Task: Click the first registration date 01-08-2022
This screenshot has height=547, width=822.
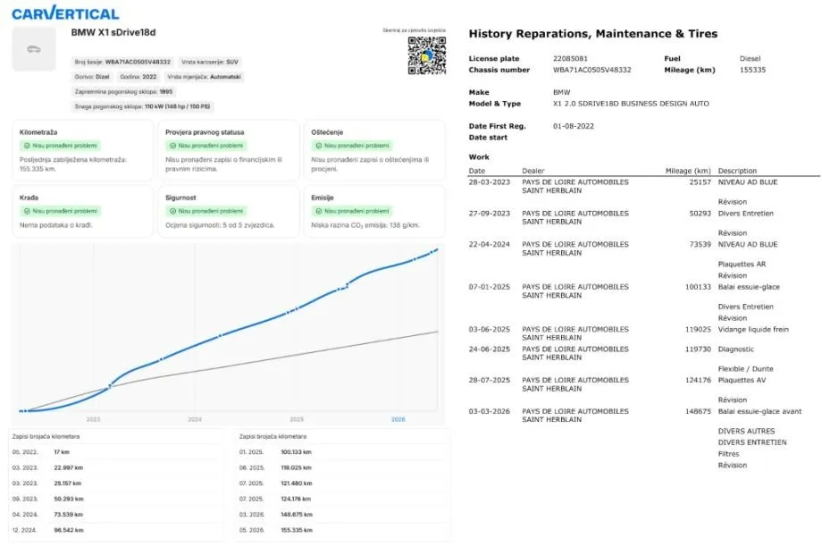Action: click(574, 126)
